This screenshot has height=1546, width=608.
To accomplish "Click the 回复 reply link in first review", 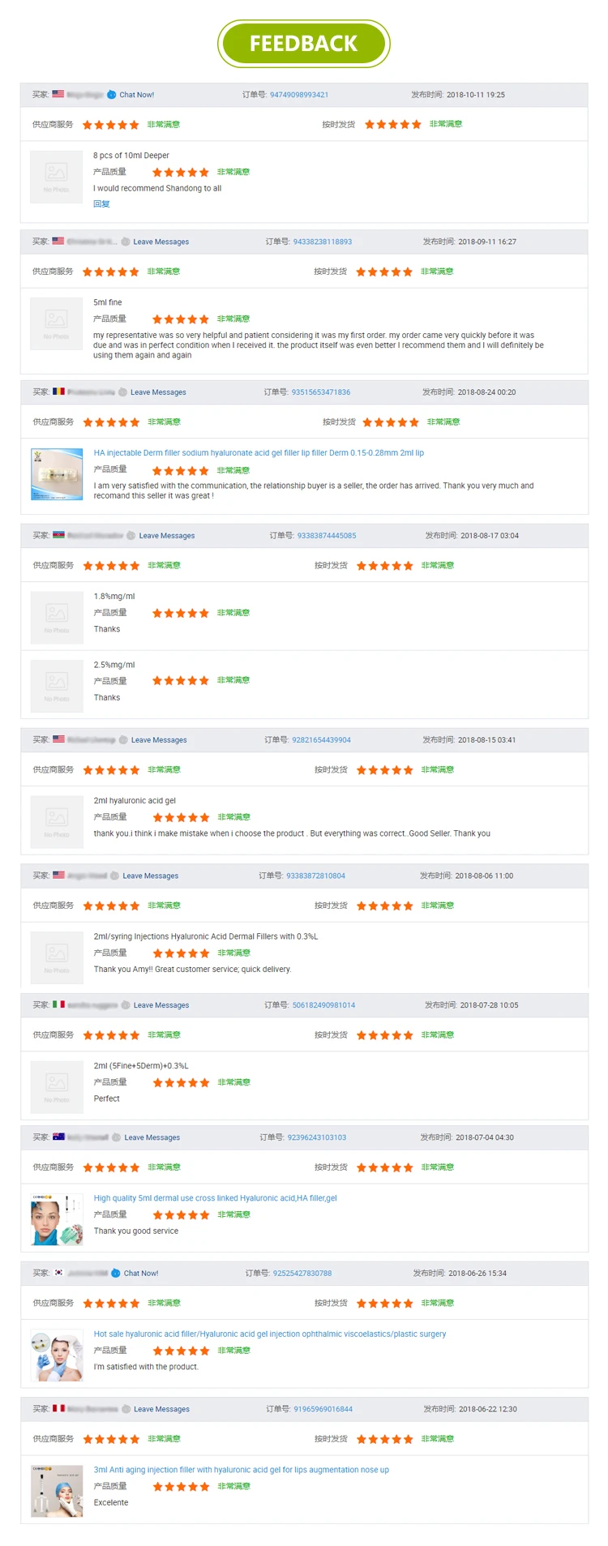I will coord(101,204).
